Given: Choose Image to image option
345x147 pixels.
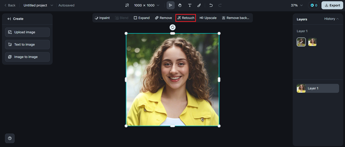Looking at the screenshot, I should [x=27, y=57].
